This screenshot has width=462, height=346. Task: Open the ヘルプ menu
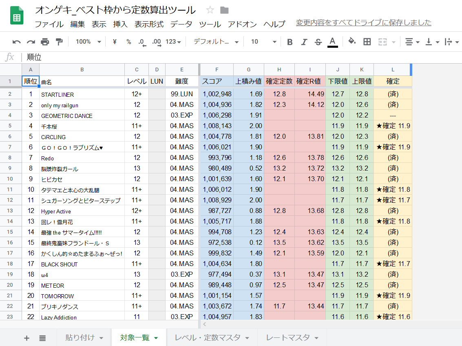coord(274,24)
